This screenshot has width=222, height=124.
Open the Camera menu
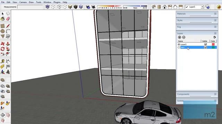[x=23, y=2]
